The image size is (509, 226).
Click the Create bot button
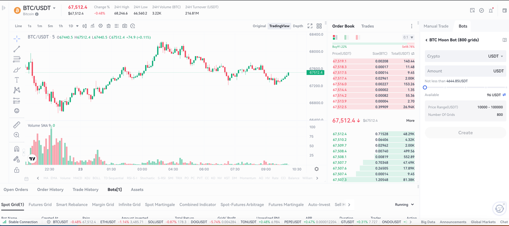coord(465,132)
